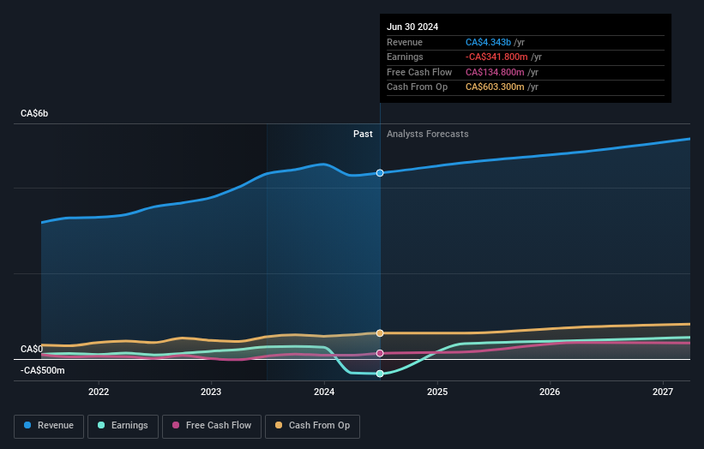Click the 2027 x-axis label
The image size is (704, 449).
click(x=663, y=392)
